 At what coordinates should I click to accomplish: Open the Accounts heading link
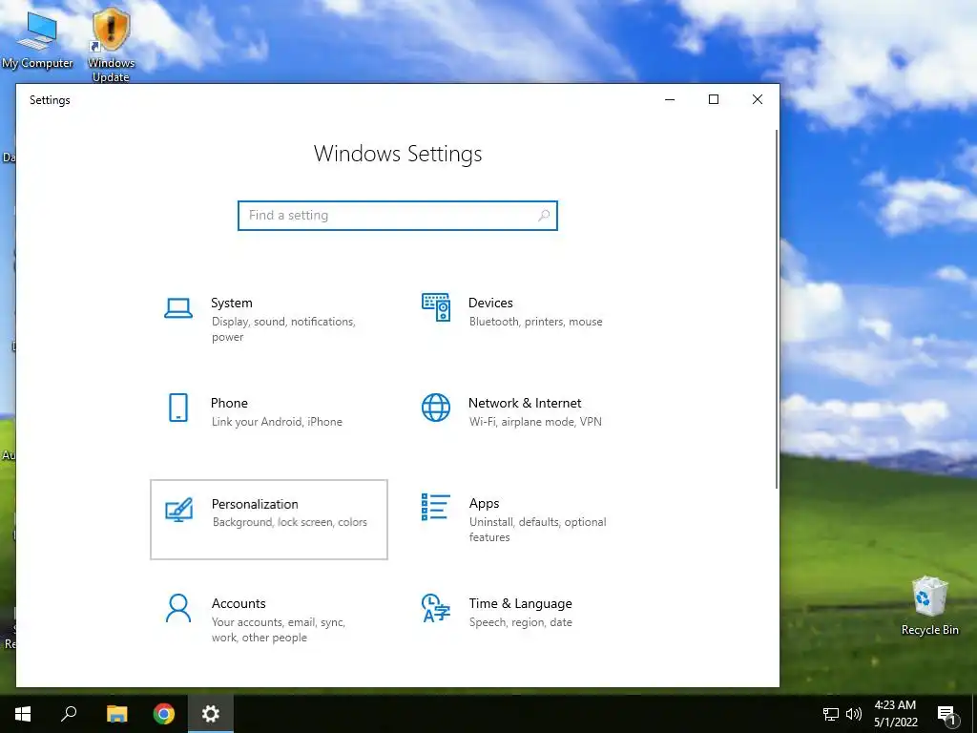pyautogui.click(x=239, y=603)
